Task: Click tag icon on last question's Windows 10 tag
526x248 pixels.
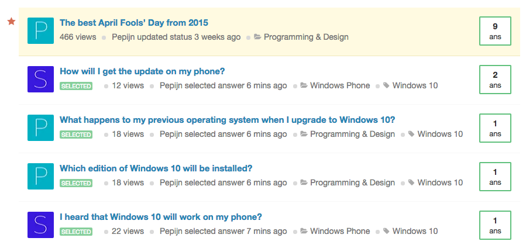Action: [386, 231]
